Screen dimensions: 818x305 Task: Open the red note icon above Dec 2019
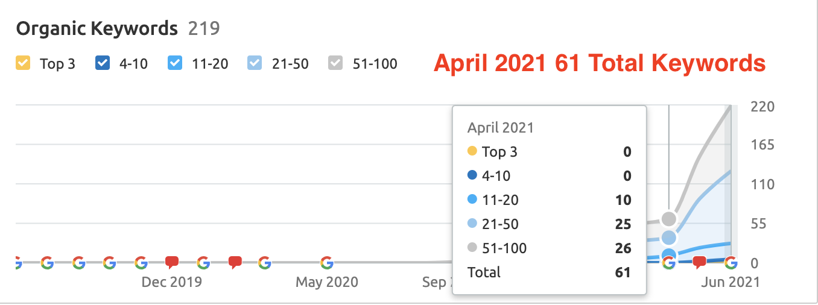pos(172,262)
